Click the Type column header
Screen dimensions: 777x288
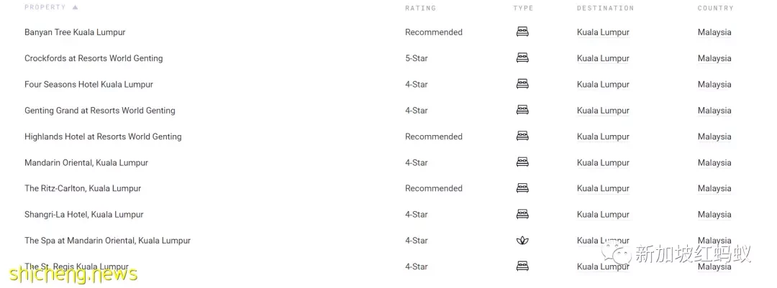pos(523,8)
